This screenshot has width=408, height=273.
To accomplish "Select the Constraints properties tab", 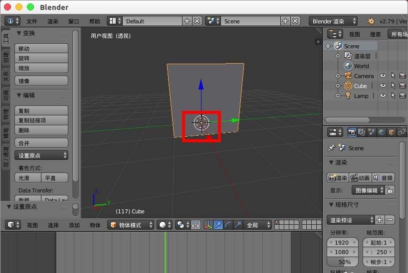I will 402,132.
